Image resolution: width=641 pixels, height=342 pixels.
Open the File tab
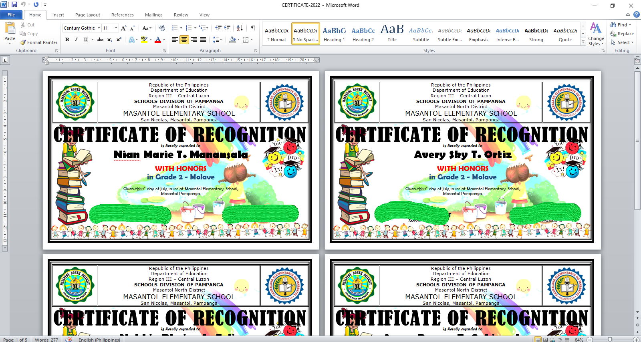click(11, 15)
